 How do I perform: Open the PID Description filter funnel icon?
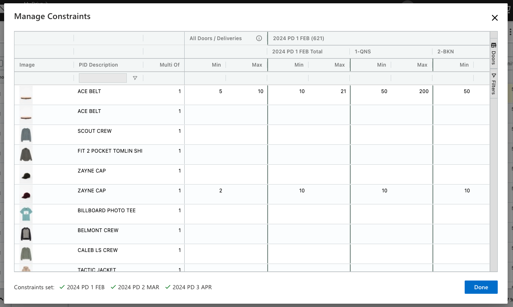coord(135,78)
